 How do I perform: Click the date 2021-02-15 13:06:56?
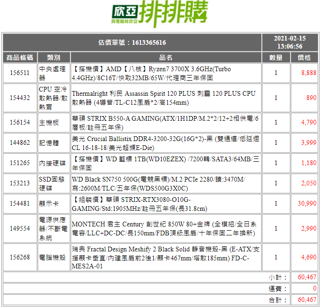click(x=290, y=42)
